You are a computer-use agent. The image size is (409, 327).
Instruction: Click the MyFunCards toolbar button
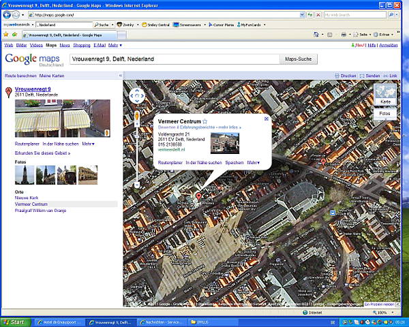249,25
